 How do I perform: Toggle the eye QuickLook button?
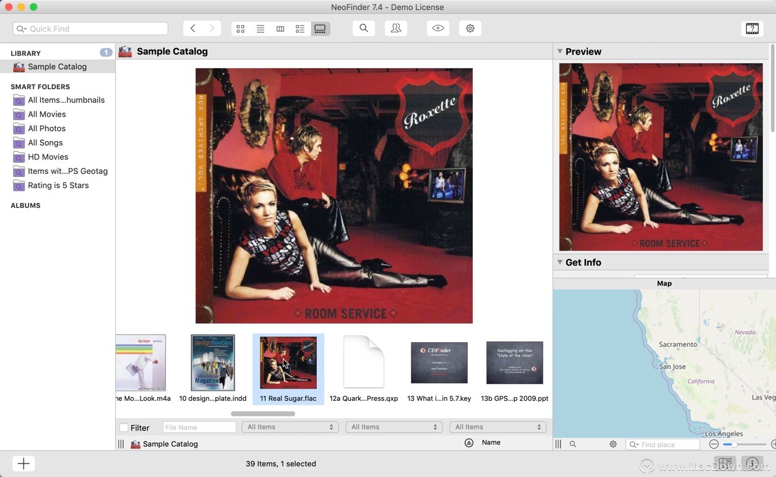point(438,28)
